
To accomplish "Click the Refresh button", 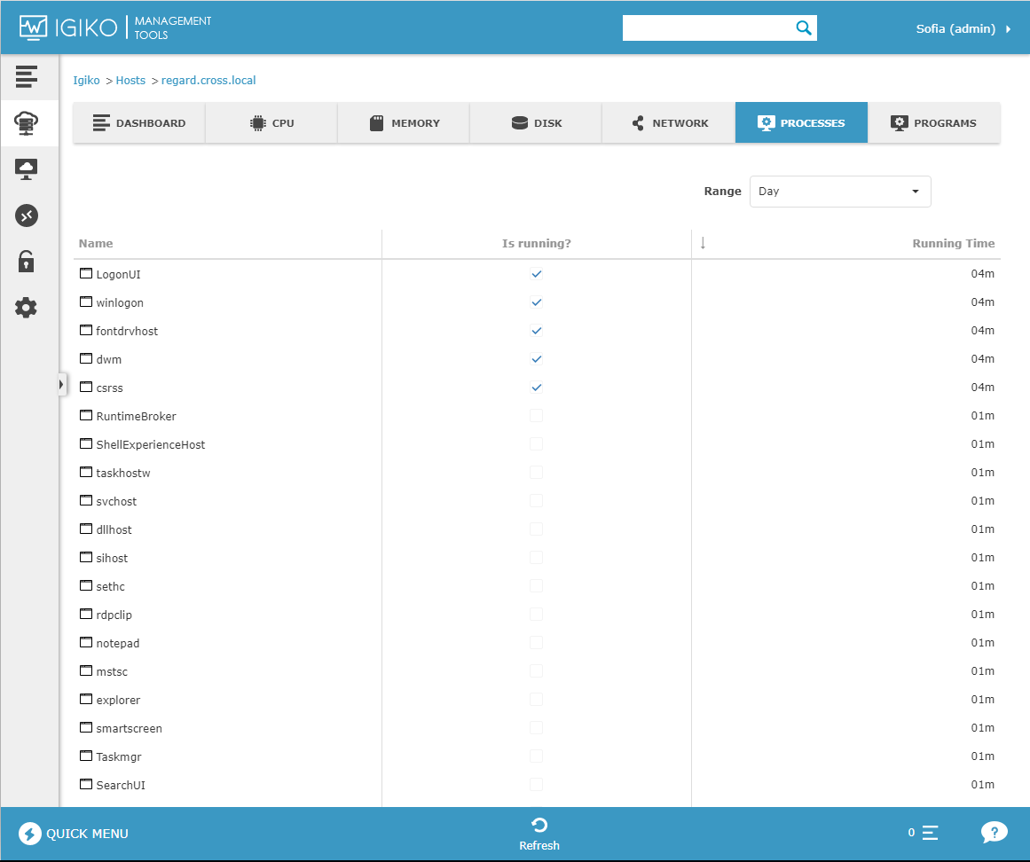I will (x=539, y=834).
